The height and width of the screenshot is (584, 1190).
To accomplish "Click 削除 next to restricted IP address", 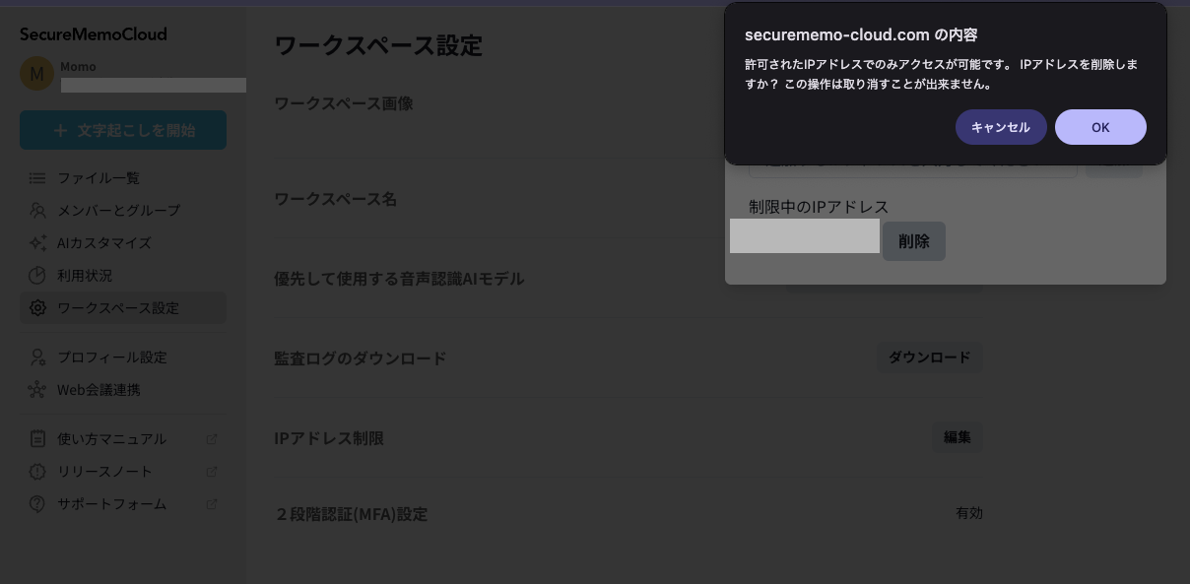I will [x=913, y=241].
